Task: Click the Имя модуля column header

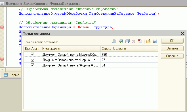Action: point(71,49)
